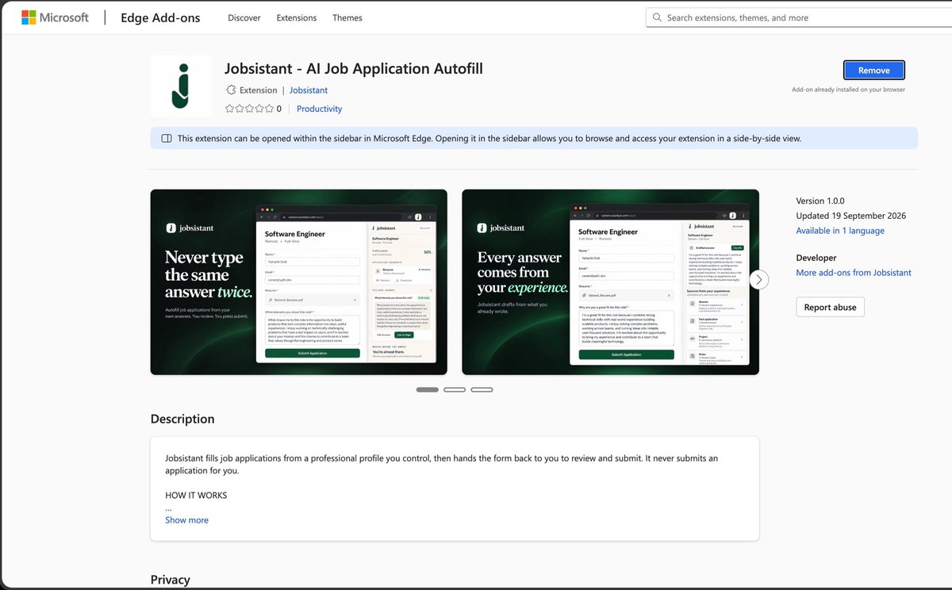The height and width of the screenshot is (590, 952).
Task: Open the first screenshot 'Never type the same answer twice'
Action: (299, 282)
